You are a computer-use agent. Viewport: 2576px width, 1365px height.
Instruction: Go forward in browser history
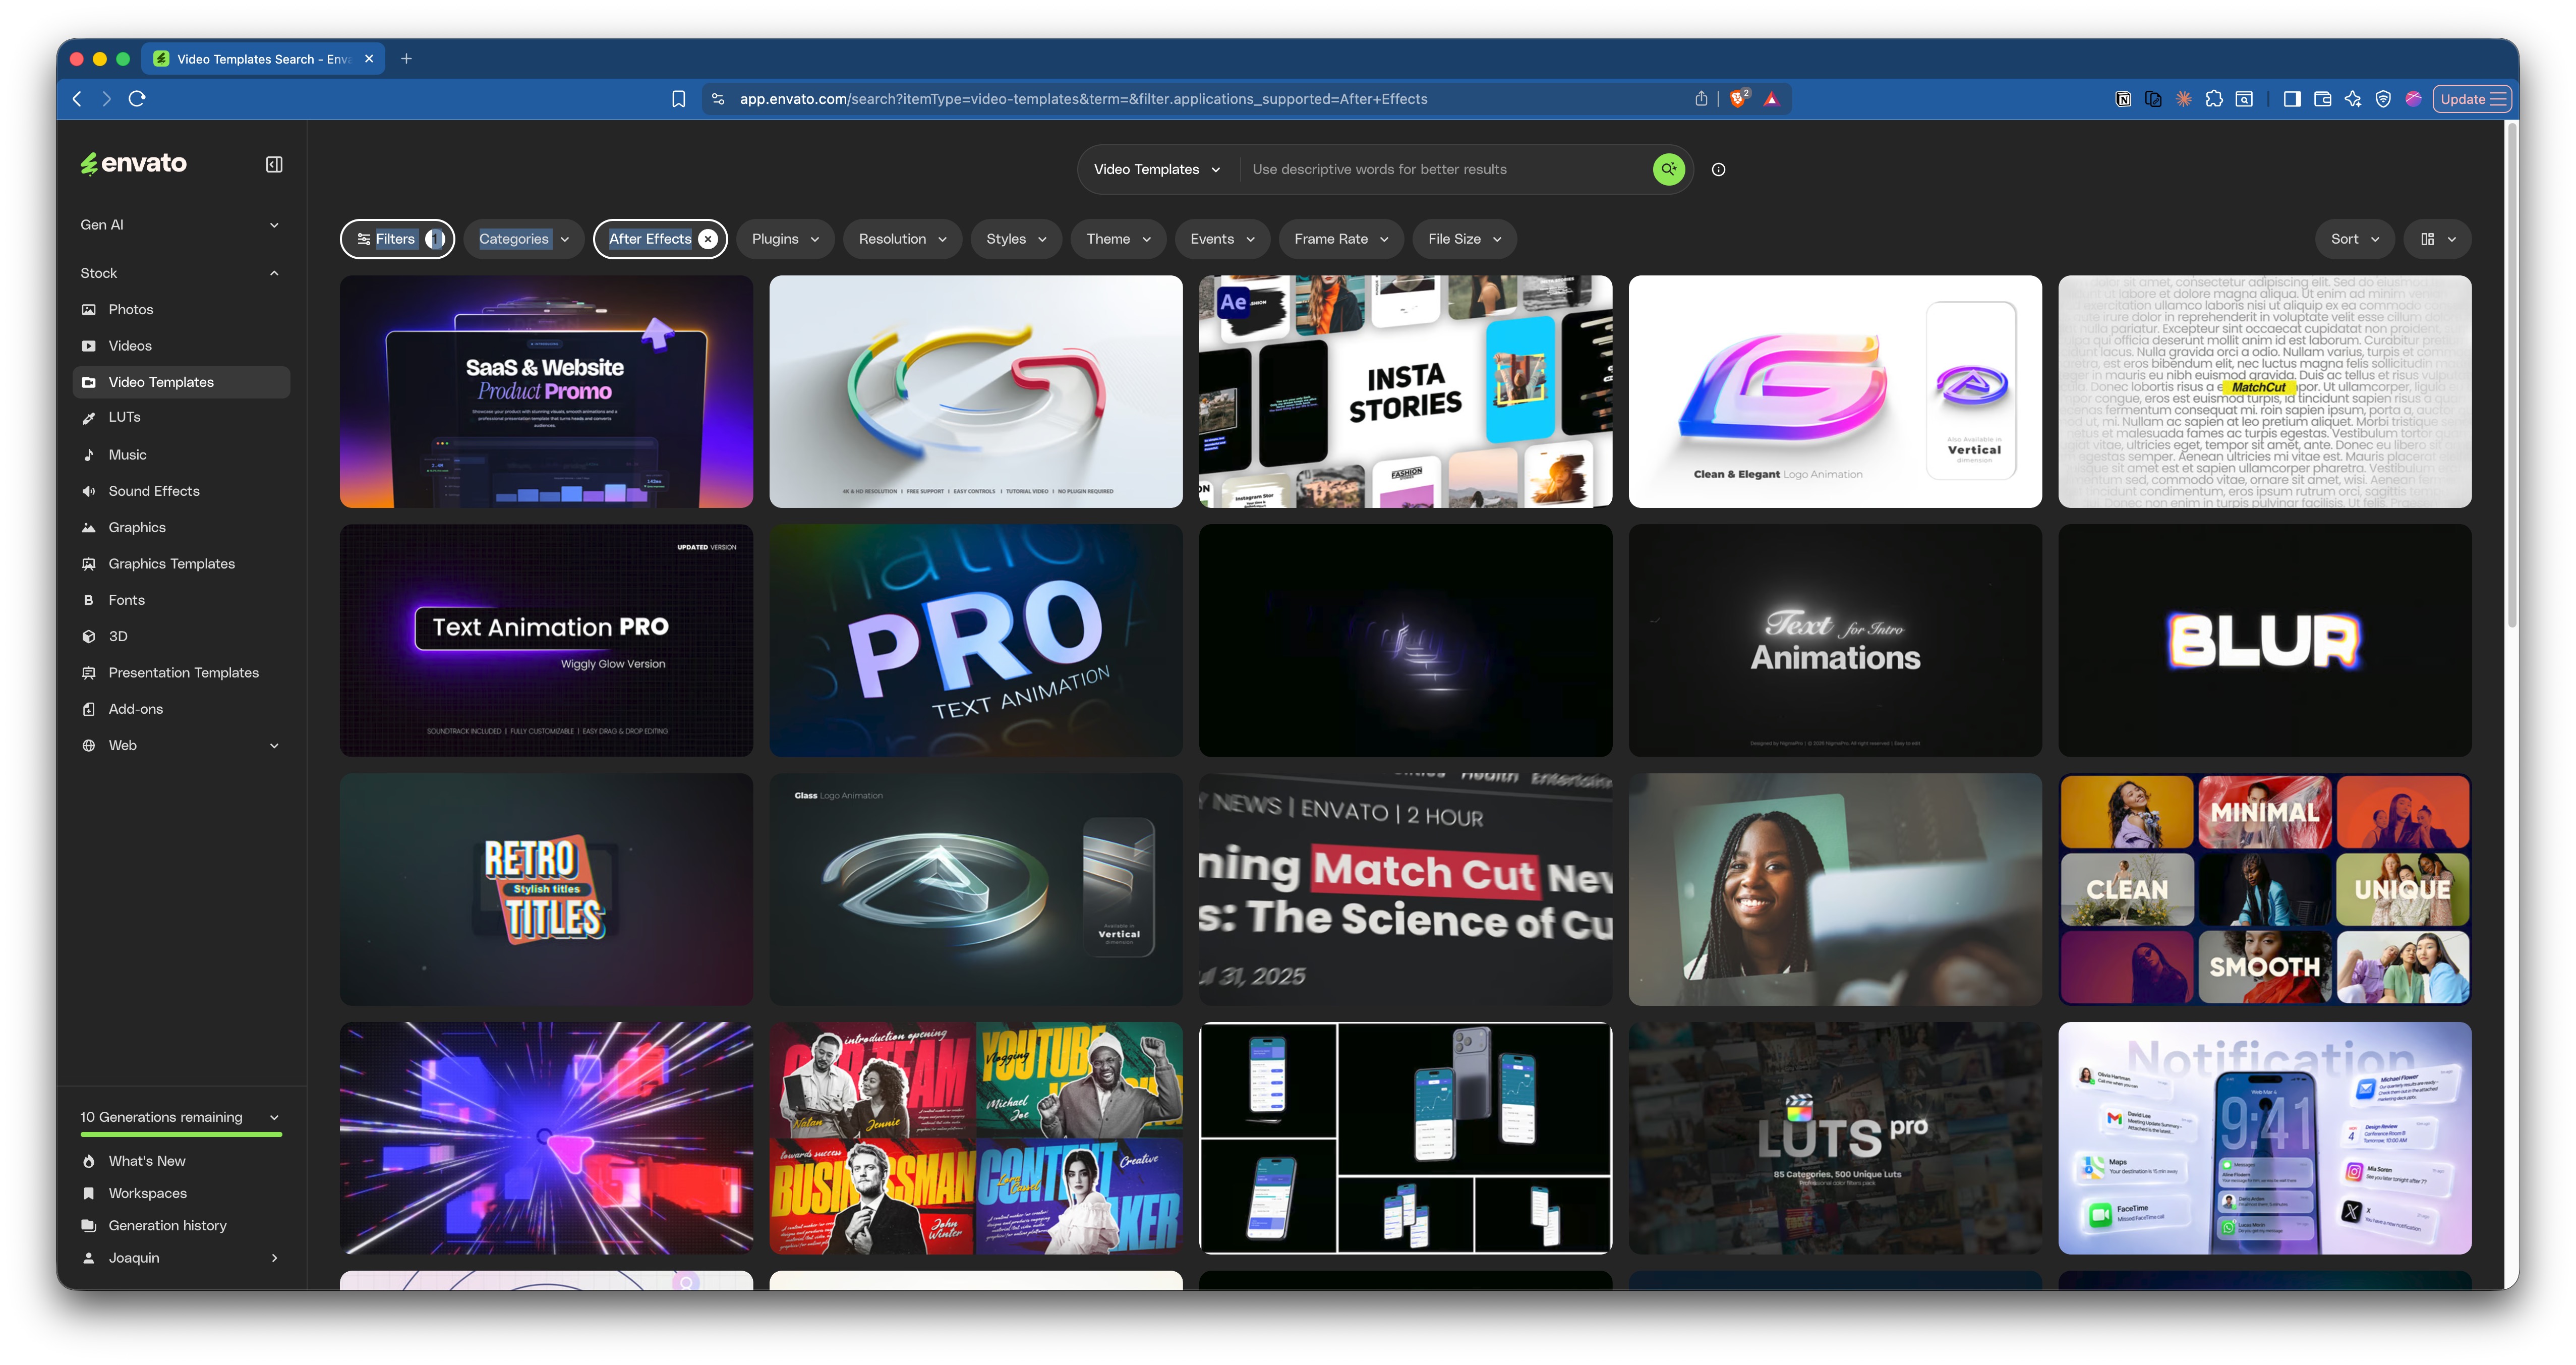(107, 98)
